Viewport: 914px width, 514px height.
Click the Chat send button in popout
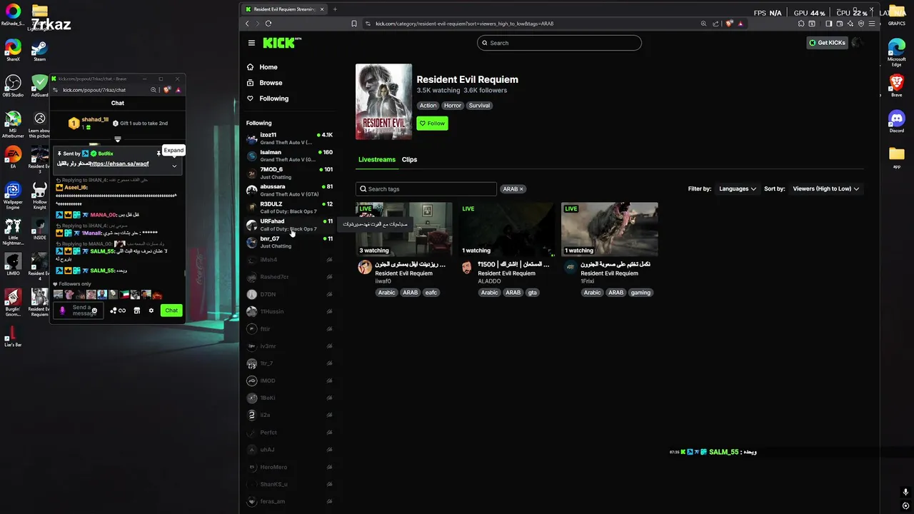click(x=171, y=311)
